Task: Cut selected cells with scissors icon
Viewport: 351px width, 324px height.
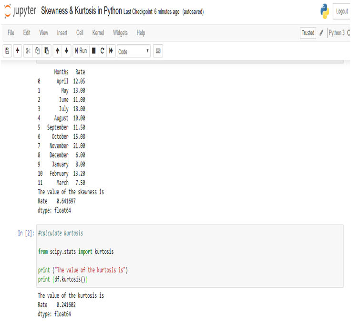Action: tap(28, 51)
